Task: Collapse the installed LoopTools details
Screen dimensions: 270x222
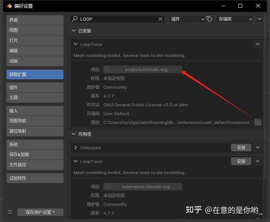Action: (76, 44)
